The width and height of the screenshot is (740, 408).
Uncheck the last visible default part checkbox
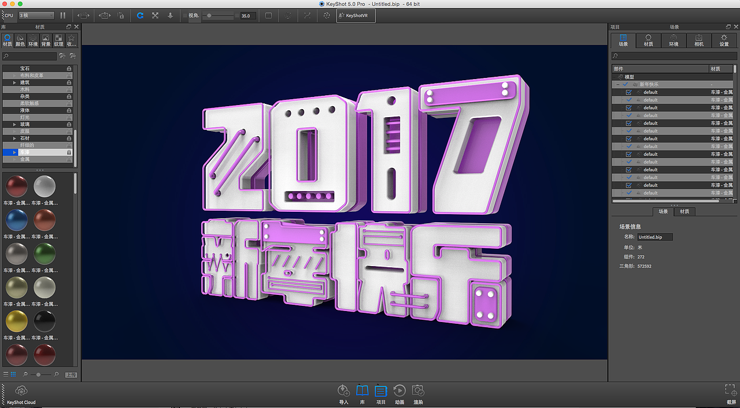(628, 193)
